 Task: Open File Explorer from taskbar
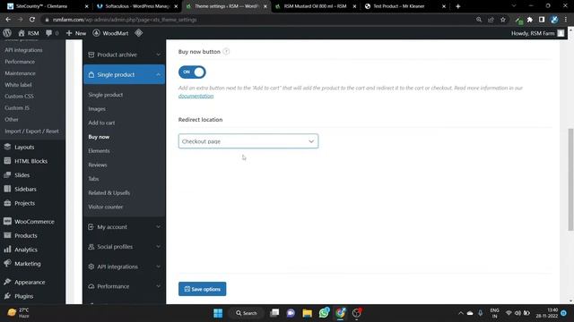307,313
